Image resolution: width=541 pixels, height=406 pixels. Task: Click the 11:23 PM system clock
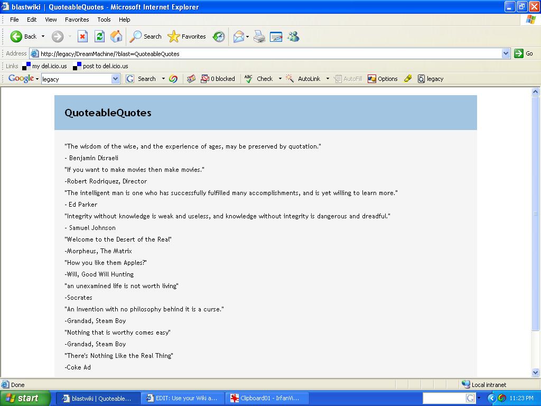(x=521, y=399)
